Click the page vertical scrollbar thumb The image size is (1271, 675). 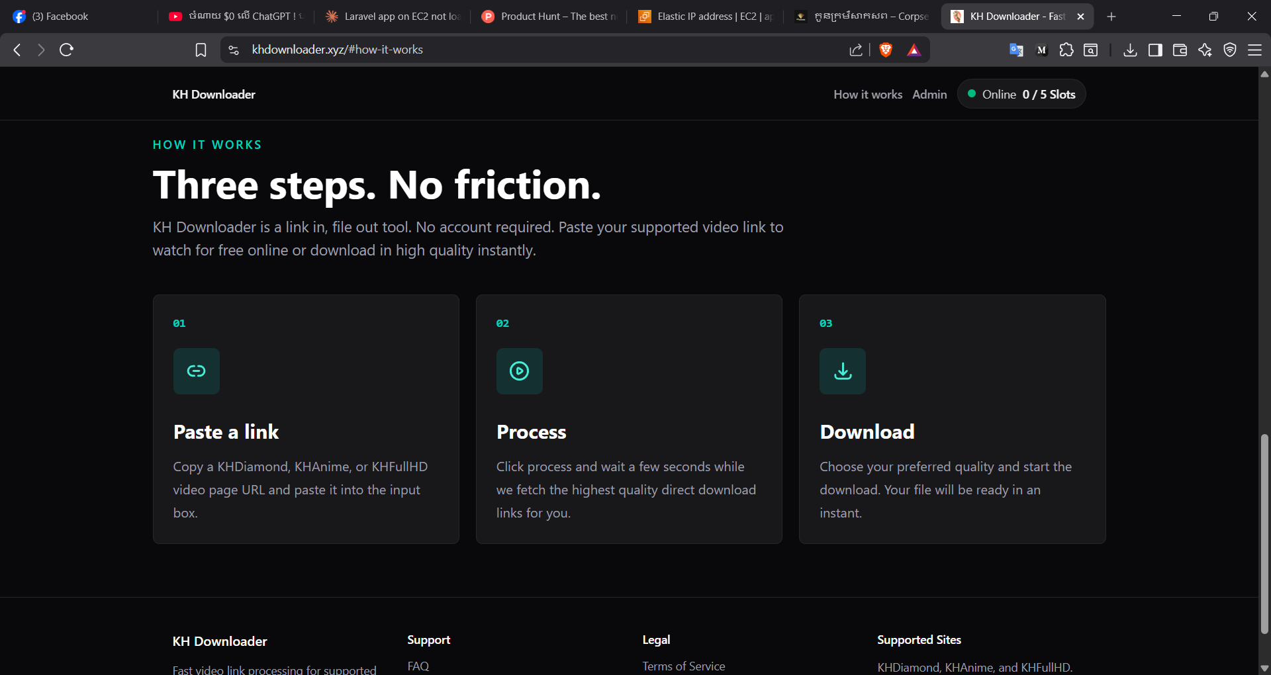coord(1264,533)
